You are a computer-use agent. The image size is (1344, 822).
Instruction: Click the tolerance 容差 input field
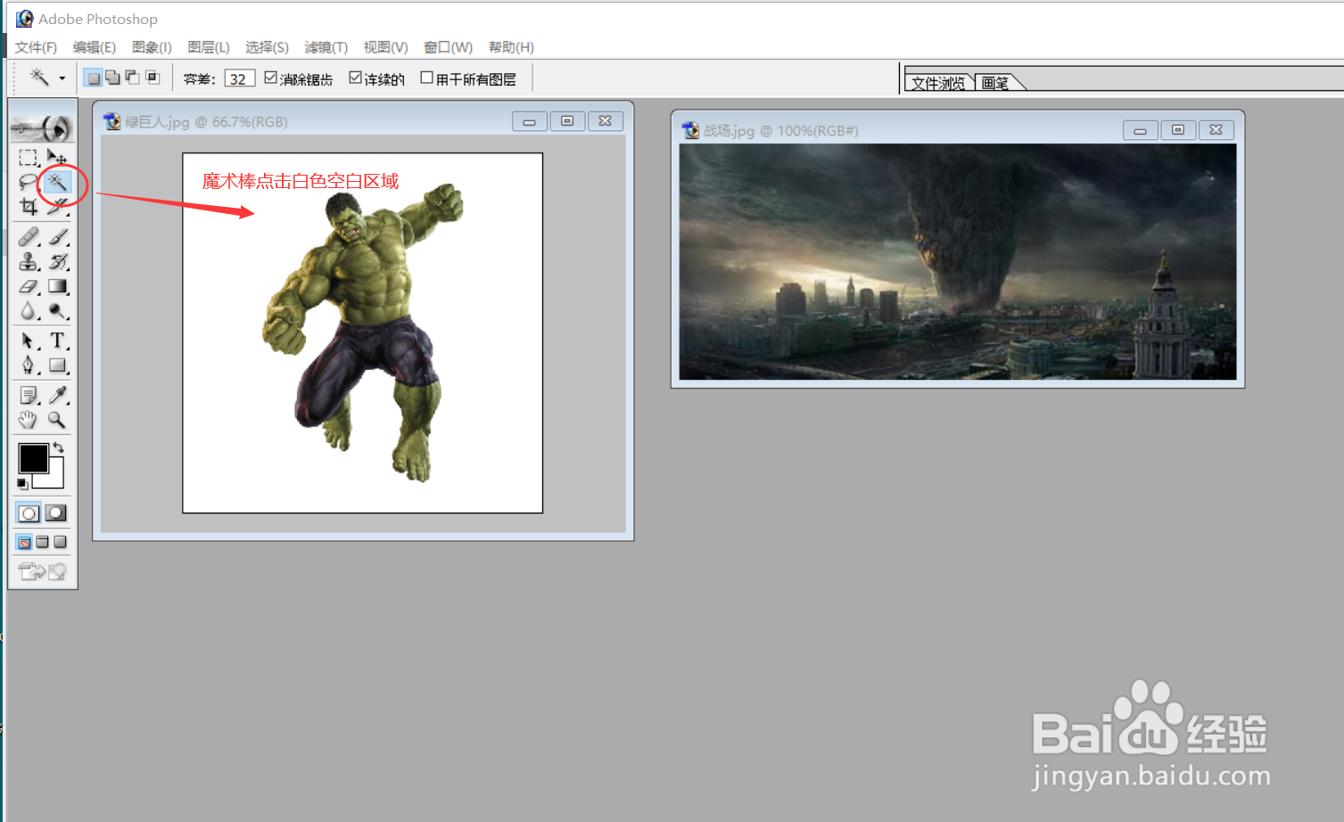point(239,78)
